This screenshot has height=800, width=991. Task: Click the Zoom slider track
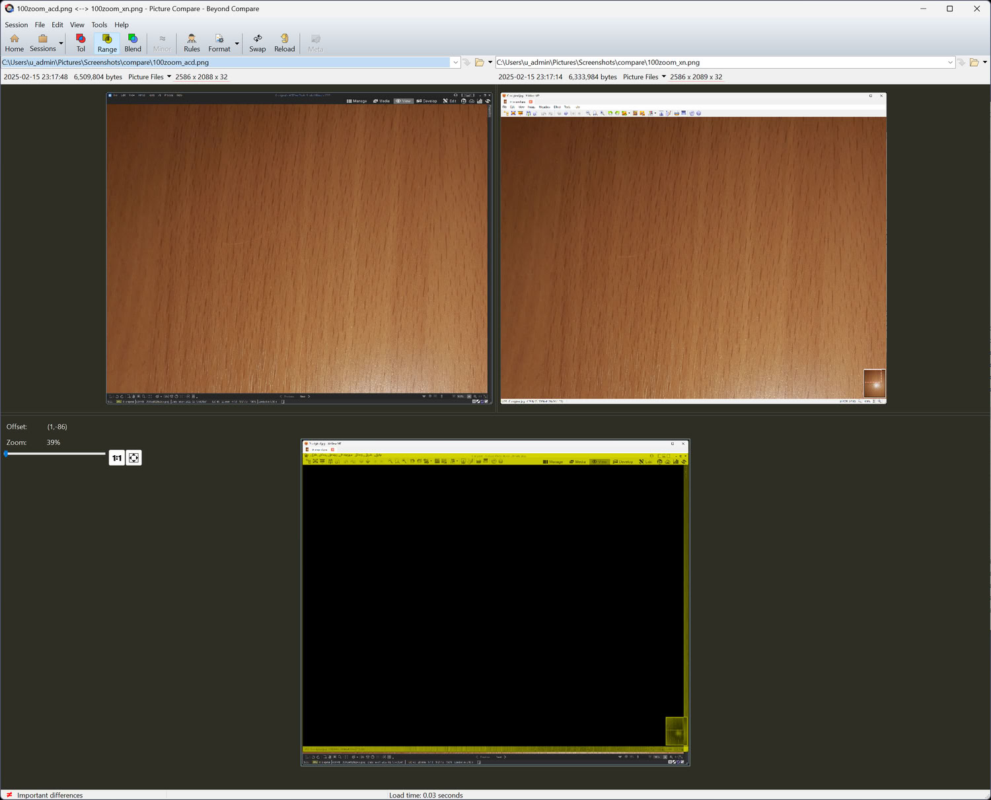pyautogui.click(x=56, y=454)
